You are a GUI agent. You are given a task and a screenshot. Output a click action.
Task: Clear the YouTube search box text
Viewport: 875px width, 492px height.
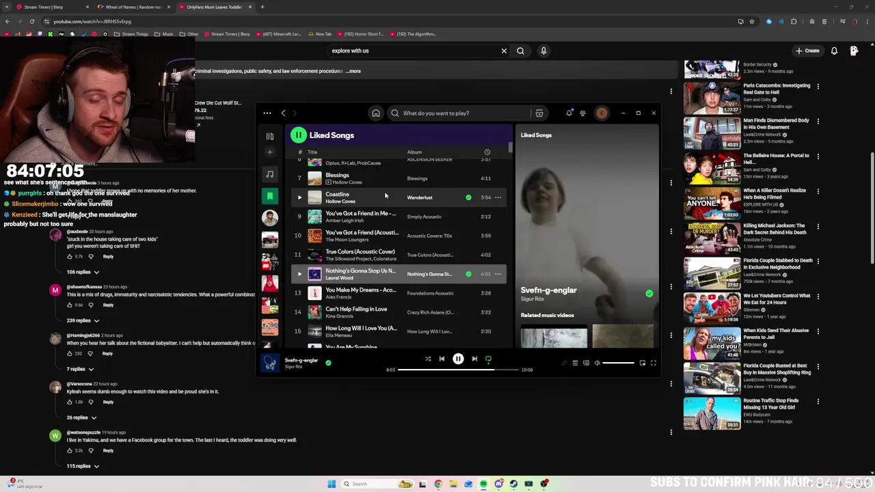pos(504,51)
